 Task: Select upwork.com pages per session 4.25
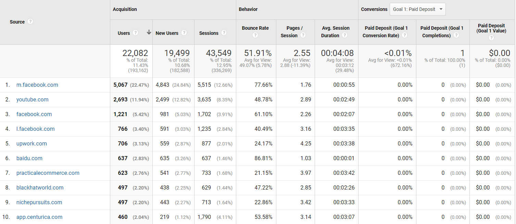click(x=306, y=144)
